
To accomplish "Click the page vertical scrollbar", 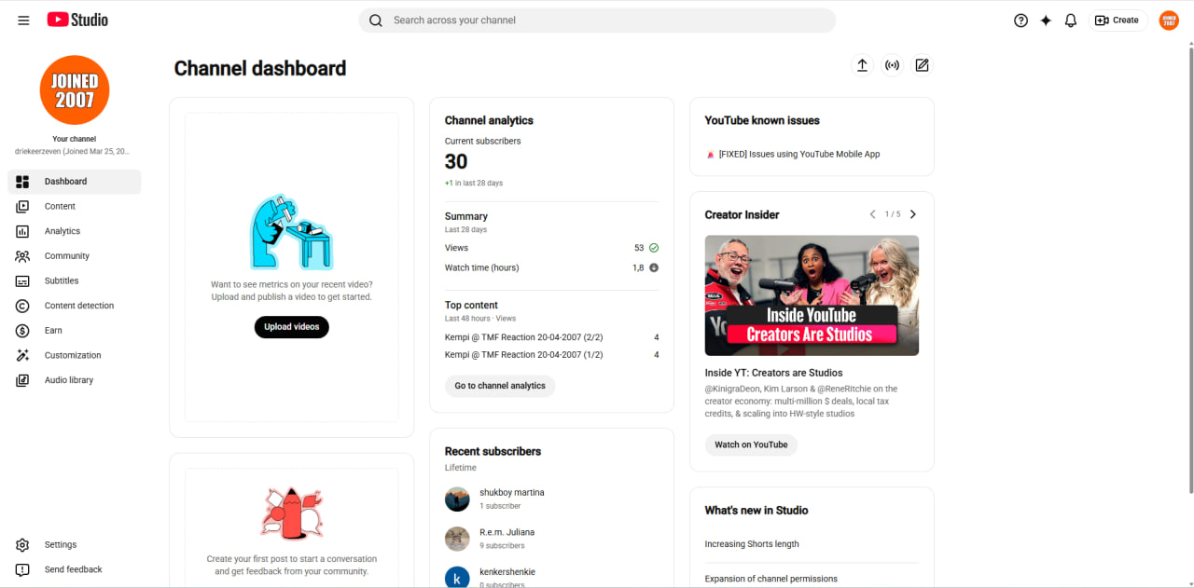I will 1189,270.
